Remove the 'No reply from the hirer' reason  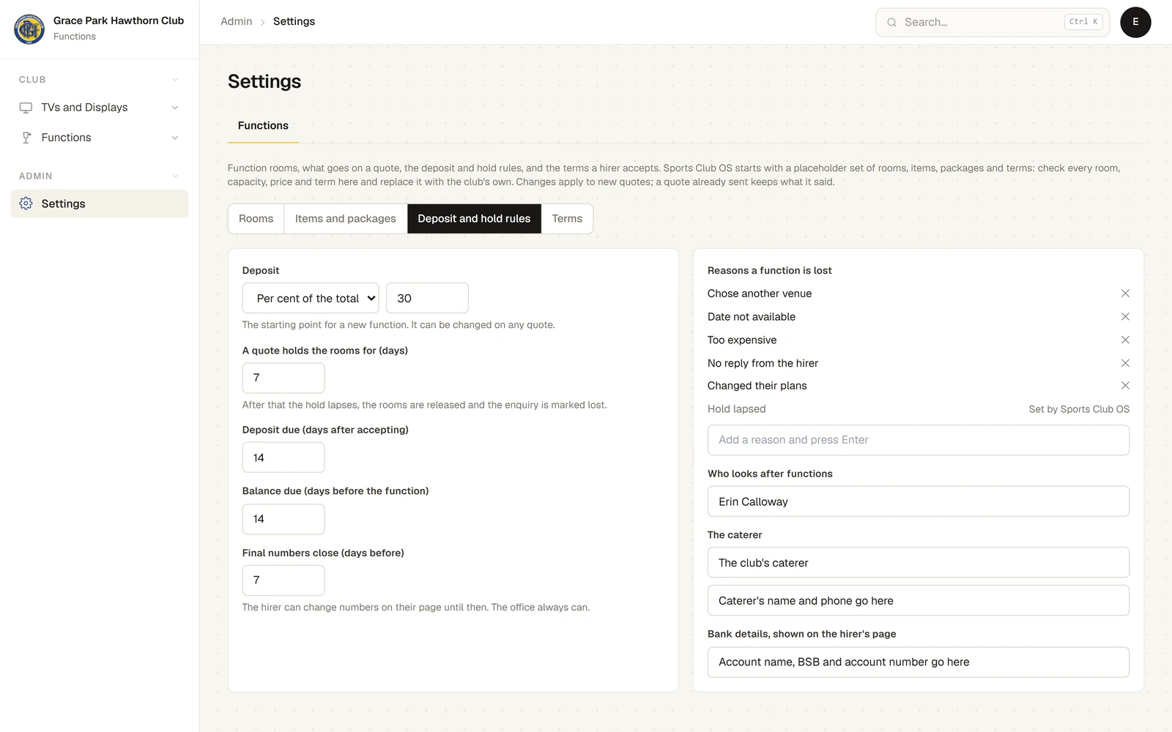tap(1125, 363)
